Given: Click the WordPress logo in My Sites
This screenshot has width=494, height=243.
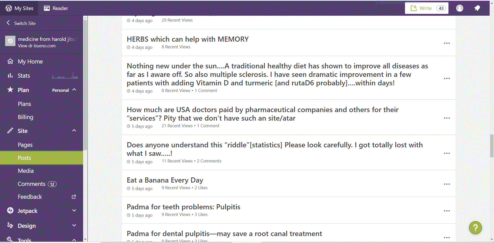Looking at the screenshot, I should 9,8.
